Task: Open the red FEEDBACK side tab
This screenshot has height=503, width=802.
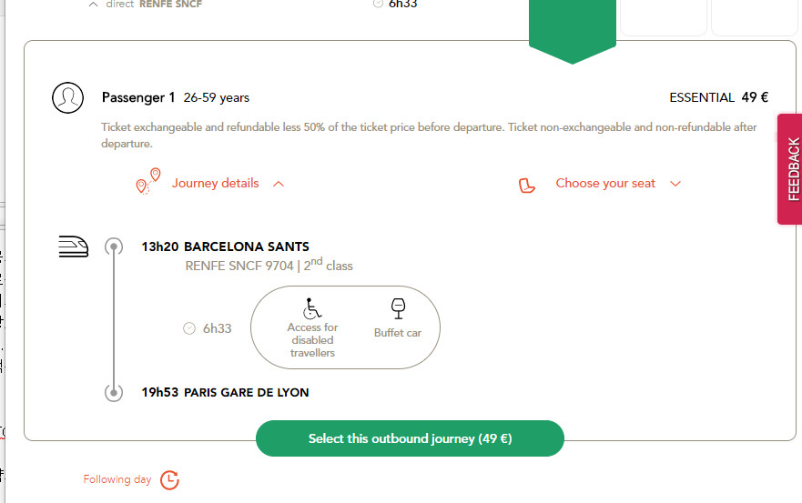Action: tap(790, 168)
